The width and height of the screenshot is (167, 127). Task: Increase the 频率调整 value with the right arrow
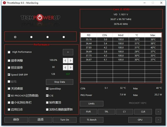[71, 61]
